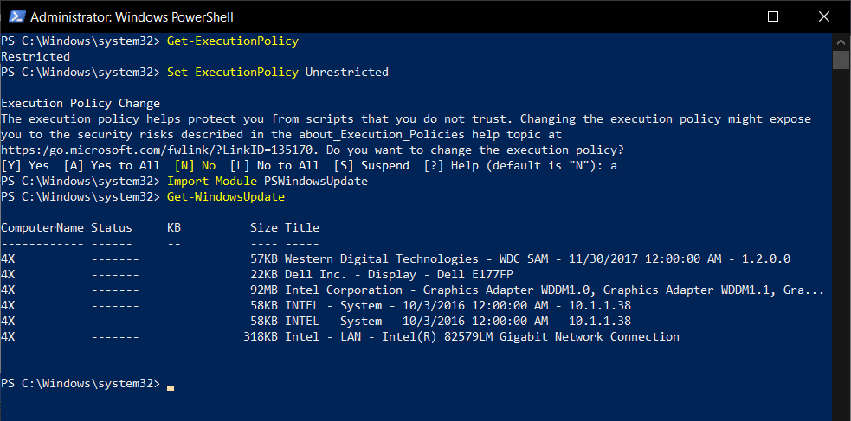Click the Get-ExecutionPolicy command text
Image resolution: width=851 pixels, height=421 pixels.
pos(233,41)
